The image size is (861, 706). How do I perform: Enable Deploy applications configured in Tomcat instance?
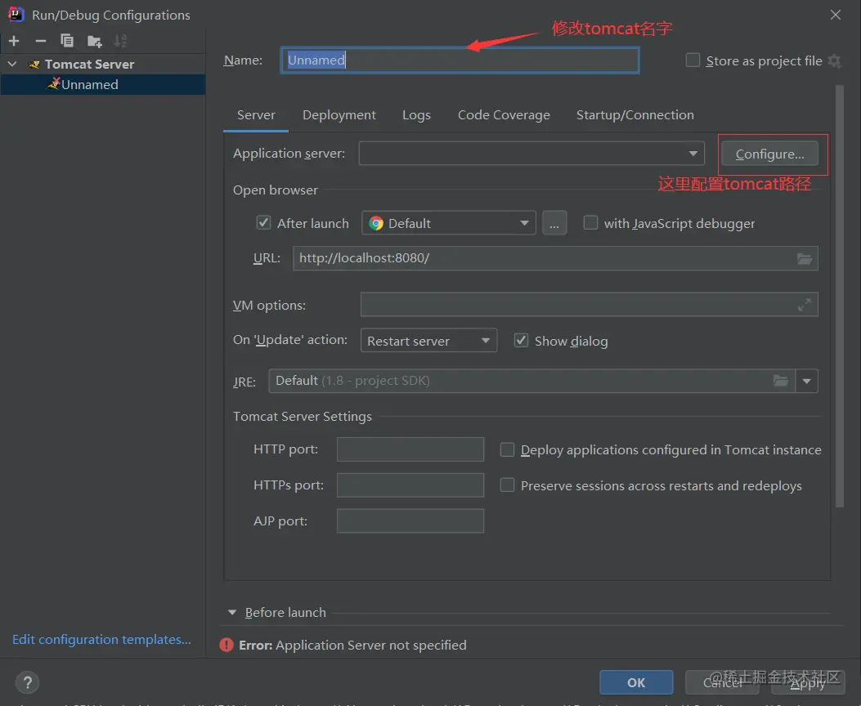pyautogui.click(x=508, y=449)
